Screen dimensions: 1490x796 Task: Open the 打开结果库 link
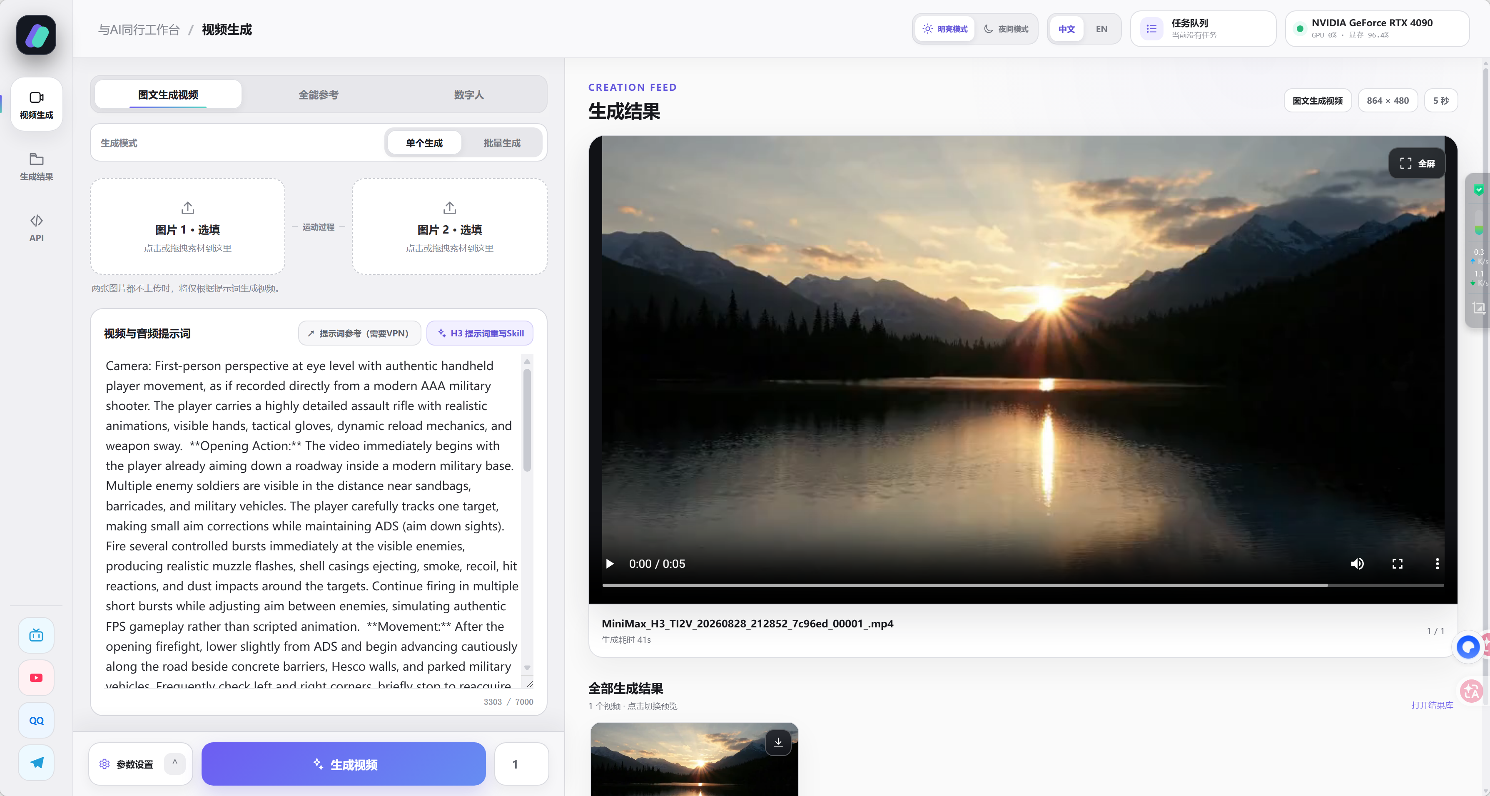[1432, 705]
